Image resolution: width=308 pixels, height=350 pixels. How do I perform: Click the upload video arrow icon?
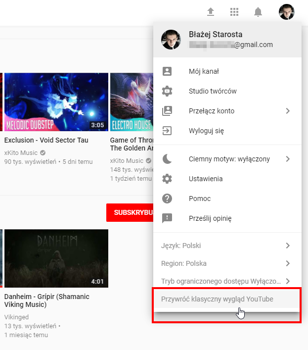[211, 11]
